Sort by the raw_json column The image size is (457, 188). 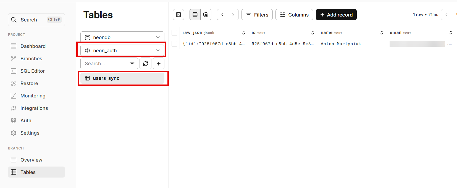click(x=243, y=33)
